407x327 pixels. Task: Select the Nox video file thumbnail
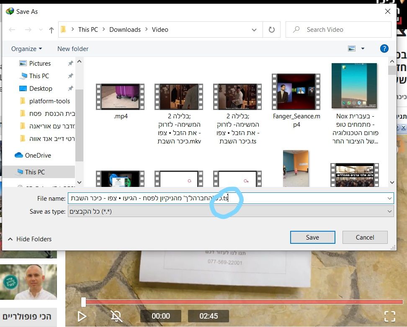coord(354,86)
